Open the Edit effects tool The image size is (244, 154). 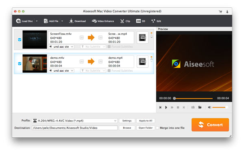point(156,21)
